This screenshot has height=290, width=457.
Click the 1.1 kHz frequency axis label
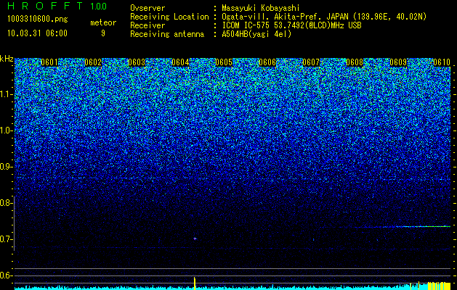[5, 94]
